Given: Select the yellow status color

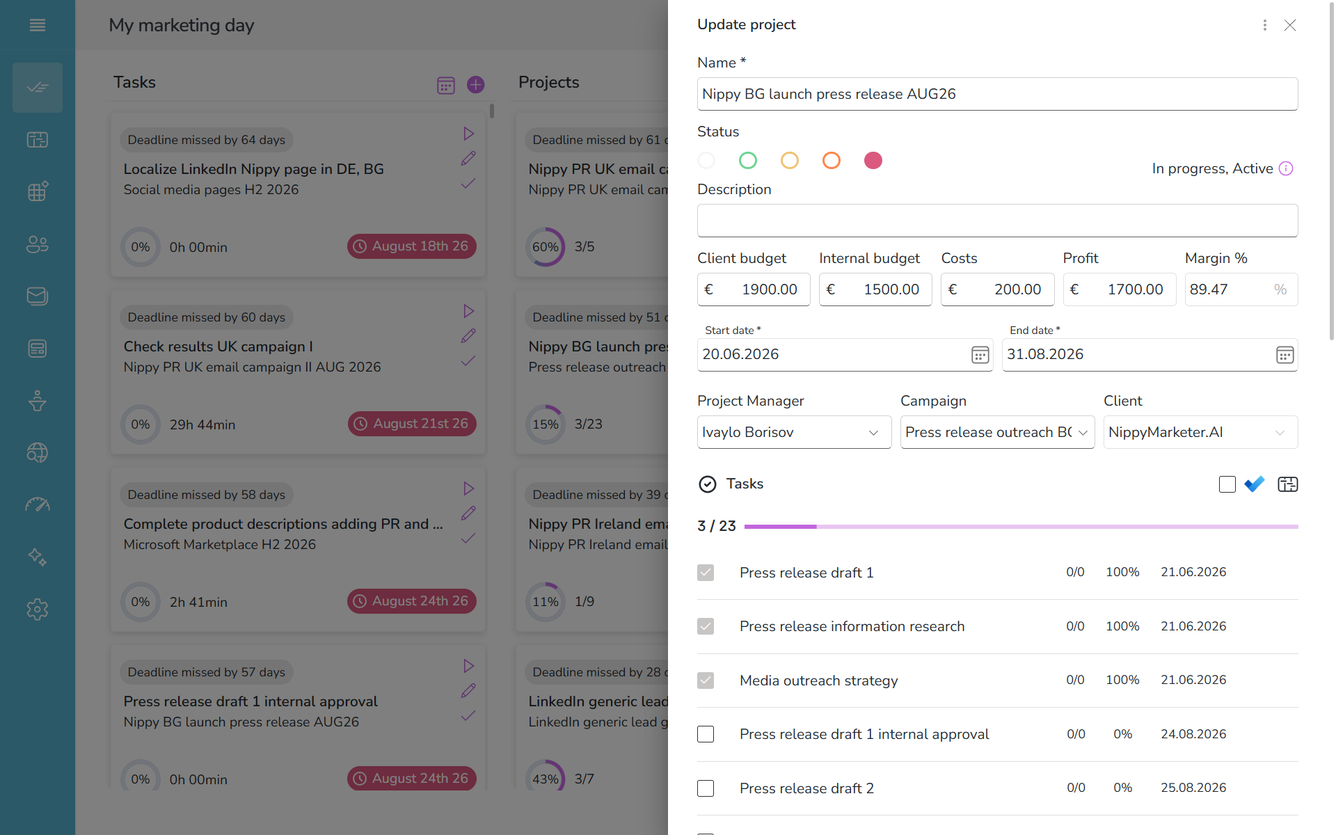Looking at the screenshot, I should click(x=790, y=161).
